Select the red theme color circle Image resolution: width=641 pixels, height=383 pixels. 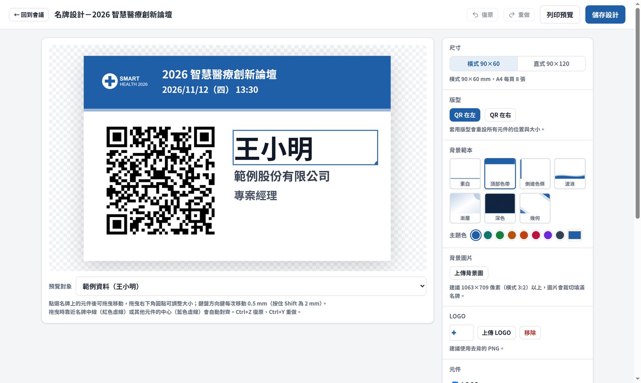click(536, 235)
